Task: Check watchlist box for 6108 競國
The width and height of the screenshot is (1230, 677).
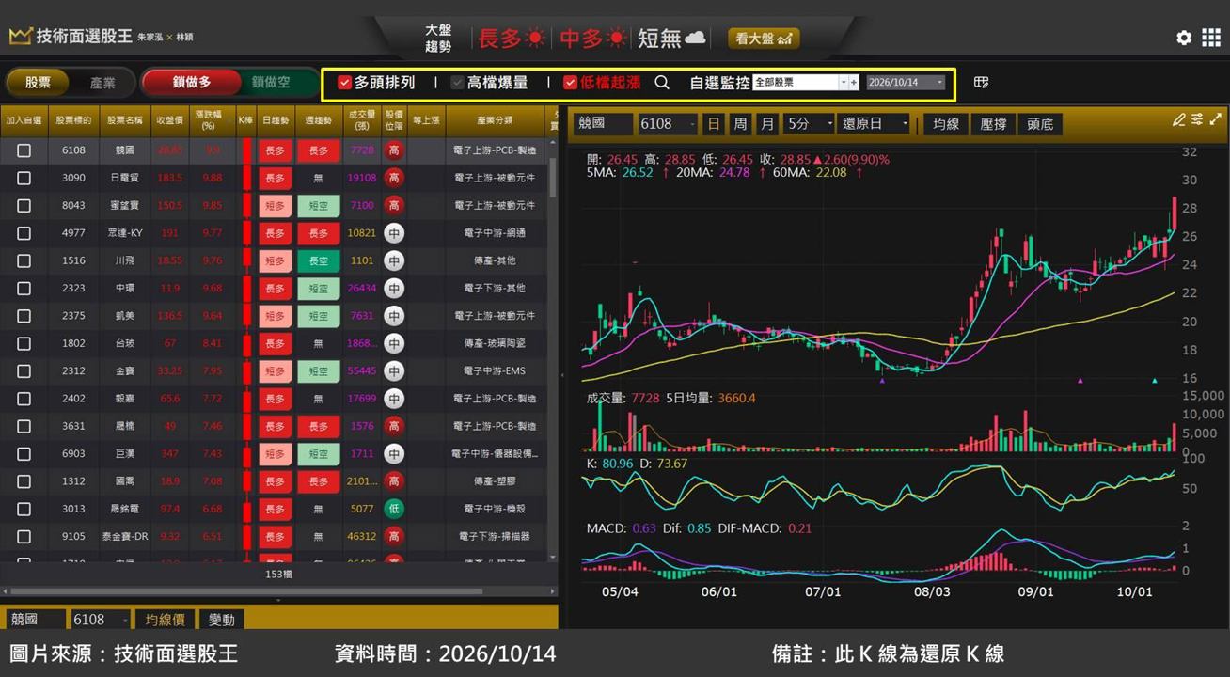Action: 24,150
